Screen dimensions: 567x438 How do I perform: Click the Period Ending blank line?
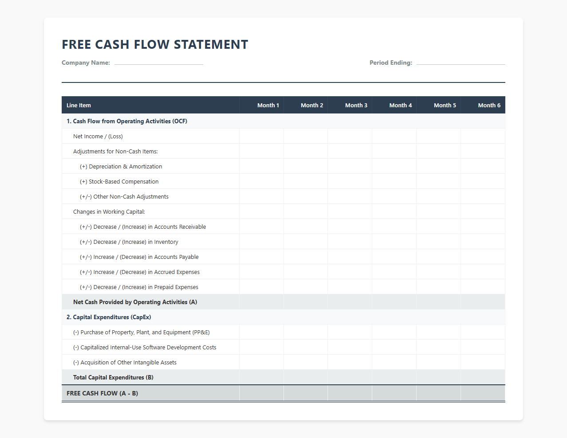(x=461, y=63)
